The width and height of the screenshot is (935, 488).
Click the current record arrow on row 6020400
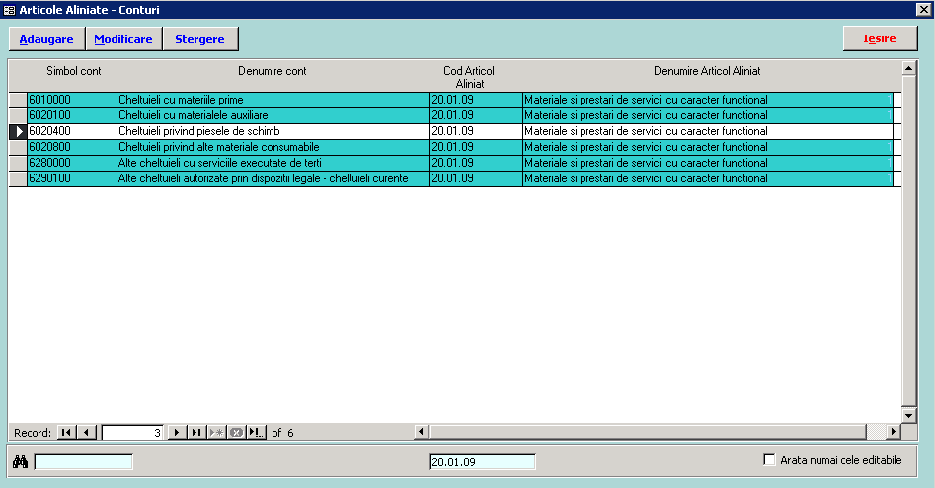(x=18, y=131)
